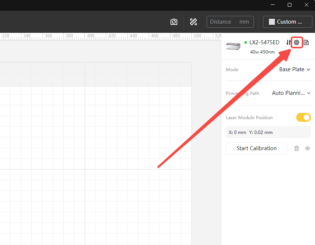Click ruler mark 400

click(x=90, y=35)
